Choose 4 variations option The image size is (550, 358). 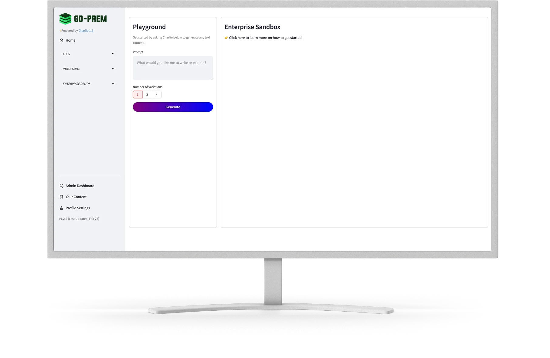[x=157, y=95]
